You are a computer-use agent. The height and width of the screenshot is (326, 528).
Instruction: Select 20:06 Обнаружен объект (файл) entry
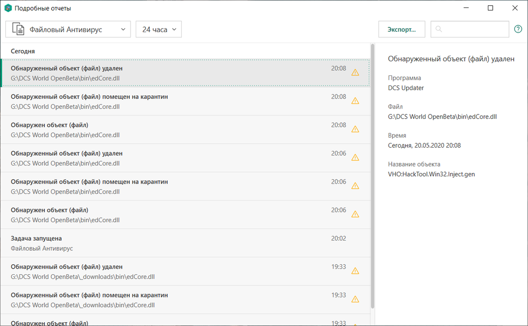click(180, 214)
